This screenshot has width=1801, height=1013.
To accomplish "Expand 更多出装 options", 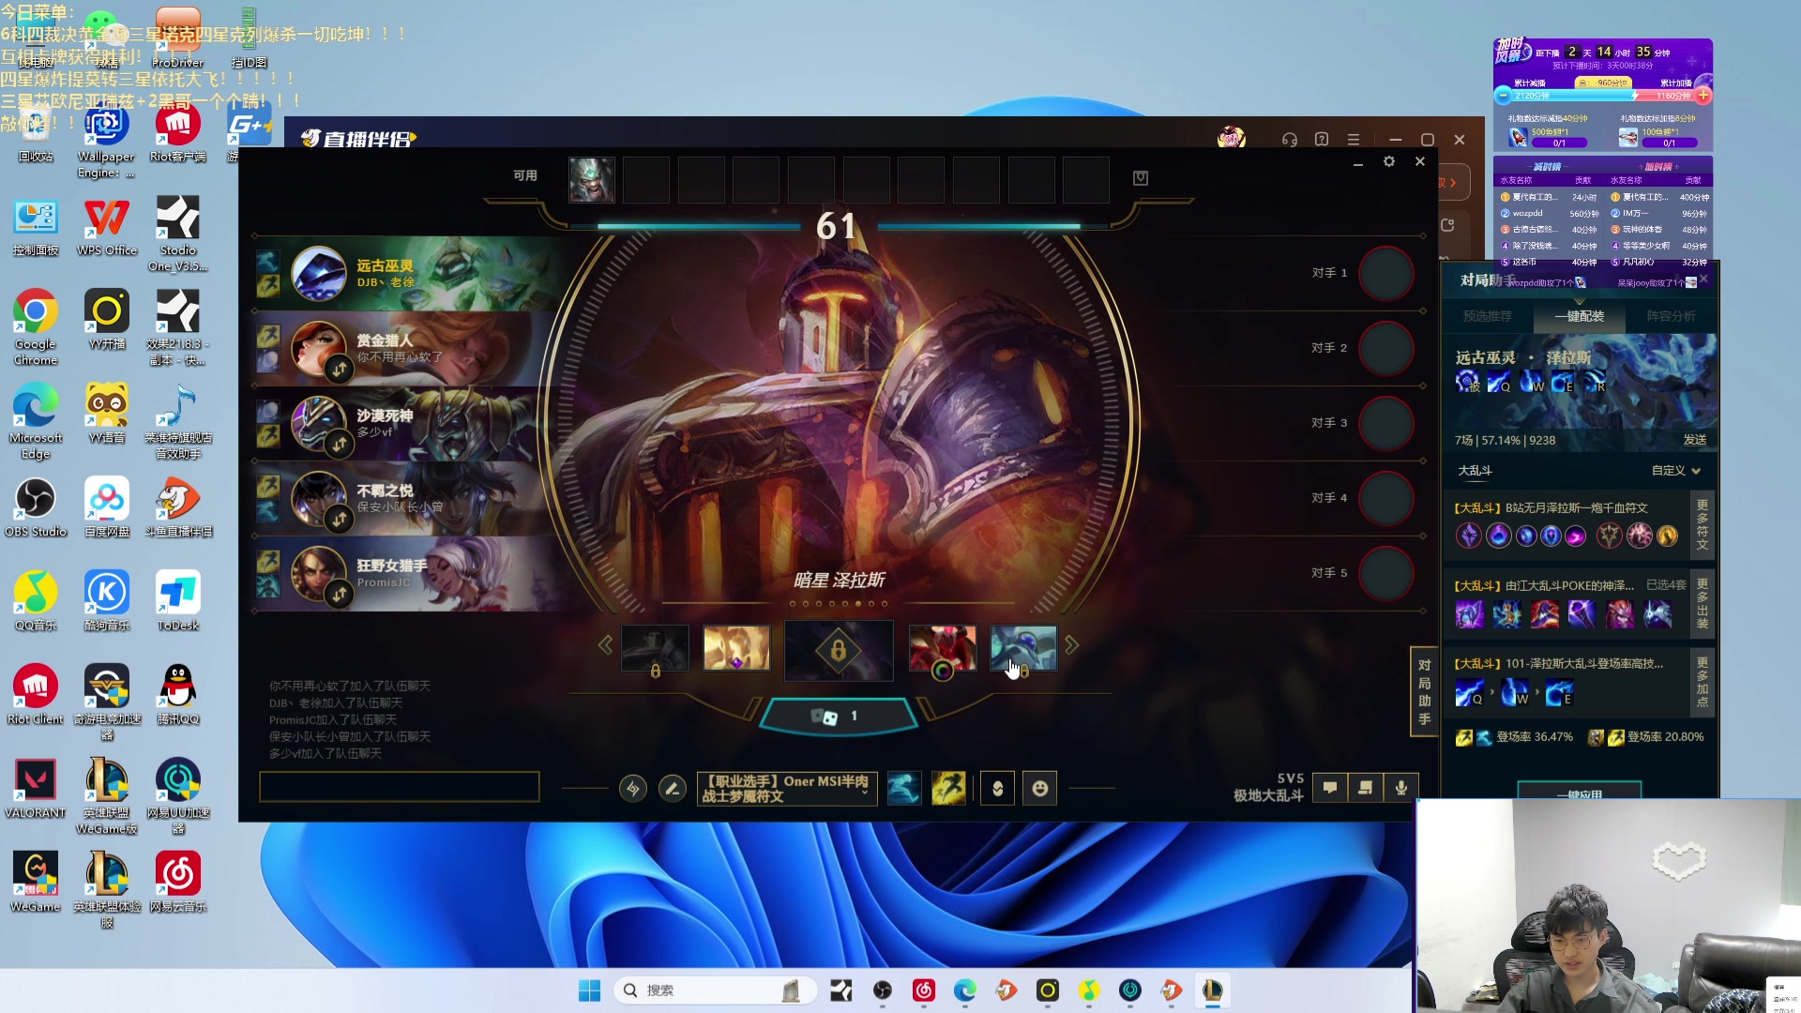I will point(1703,603).
